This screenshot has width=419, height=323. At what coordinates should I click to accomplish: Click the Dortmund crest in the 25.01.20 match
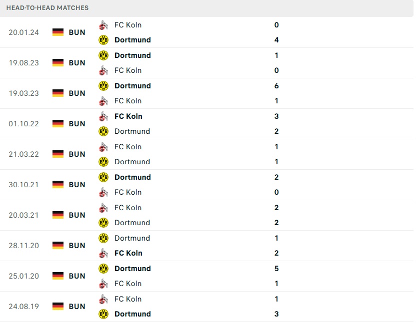coord(103,269)
